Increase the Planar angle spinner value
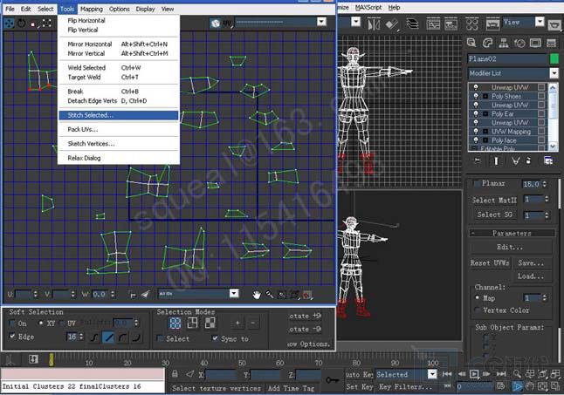564x395 pixels. tap(544, 181)
